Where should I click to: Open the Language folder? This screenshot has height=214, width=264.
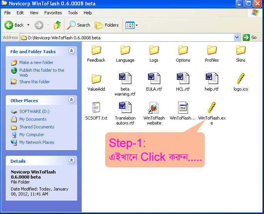[x=125, y=54]
